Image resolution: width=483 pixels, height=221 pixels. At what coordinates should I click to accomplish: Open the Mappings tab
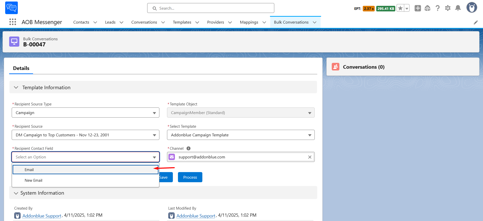[249, 22]
